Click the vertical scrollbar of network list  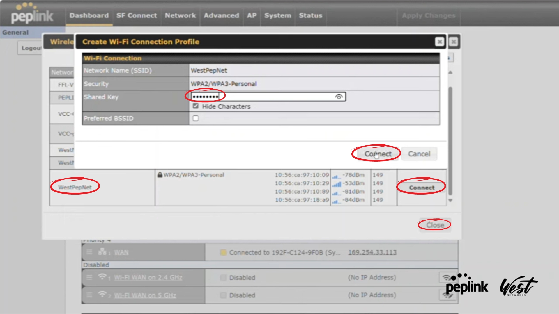click(450, 140)
